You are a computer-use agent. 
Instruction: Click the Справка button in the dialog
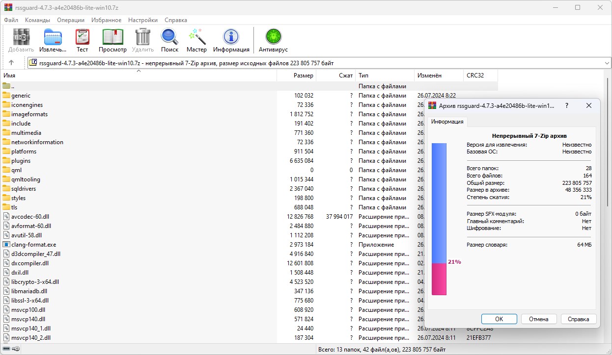[579, 319]
